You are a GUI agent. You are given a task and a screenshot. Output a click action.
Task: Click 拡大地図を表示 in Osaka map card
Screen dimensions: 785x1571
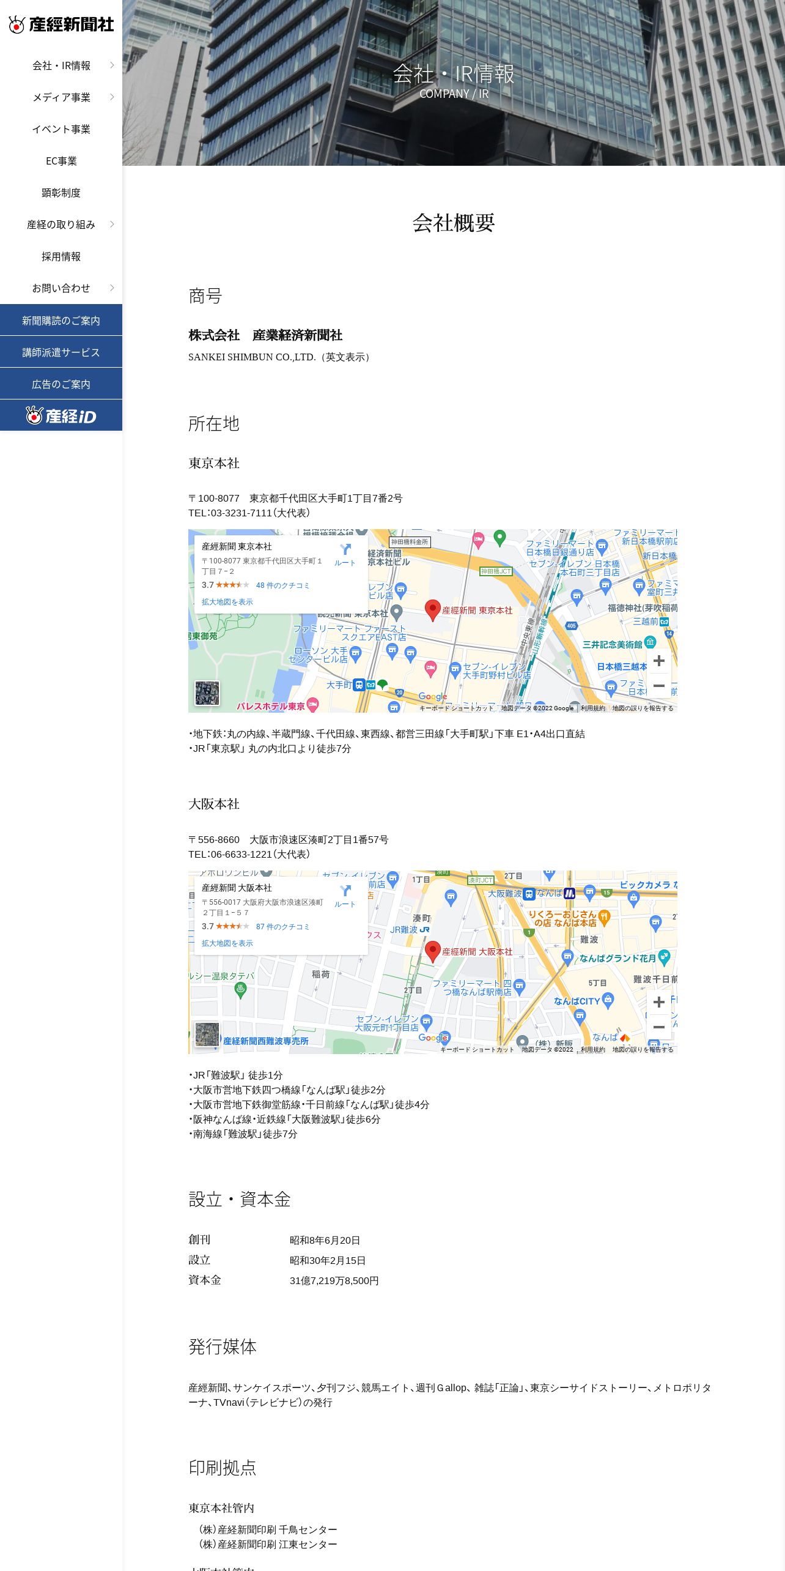[227, 943]
